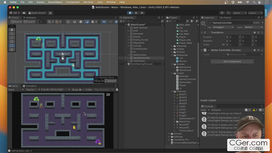The width and height of the screenshot is (272, 153).
Task: Open Unity cloud services icon
Action: coord(24,13)
